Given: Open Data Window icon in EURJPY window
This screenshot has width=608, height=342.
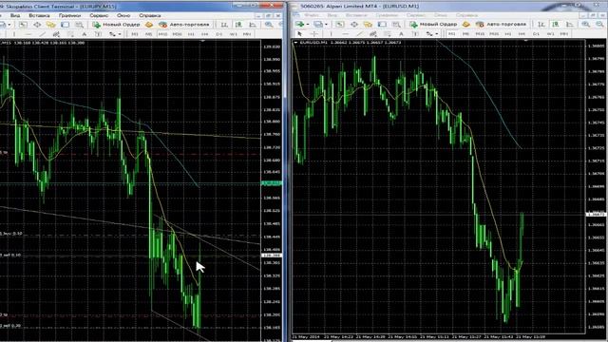Looking at the screenshot, I should click(x=37, y=25).
